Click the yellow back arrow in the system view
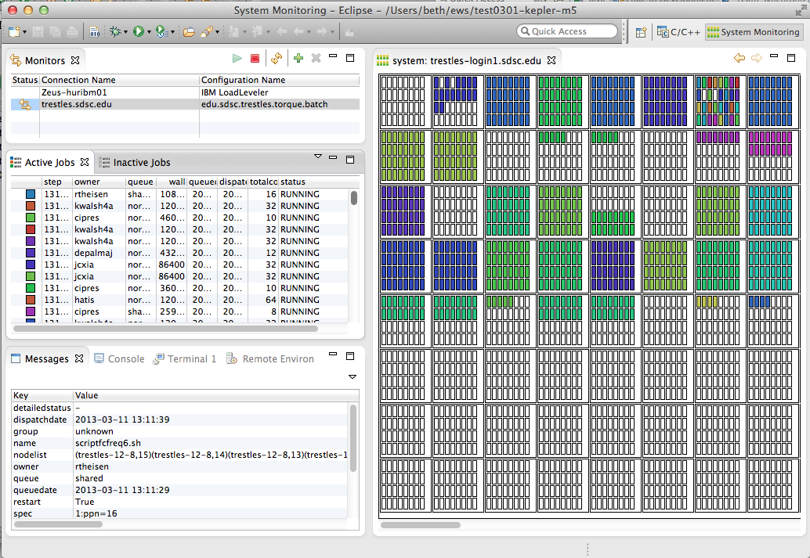Image resolution: width=810 pixels, height=558 pixels. pos(739,58)
